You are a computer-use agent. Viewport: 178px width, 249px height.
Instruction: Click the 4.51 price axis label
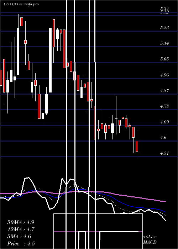(164, 153)
